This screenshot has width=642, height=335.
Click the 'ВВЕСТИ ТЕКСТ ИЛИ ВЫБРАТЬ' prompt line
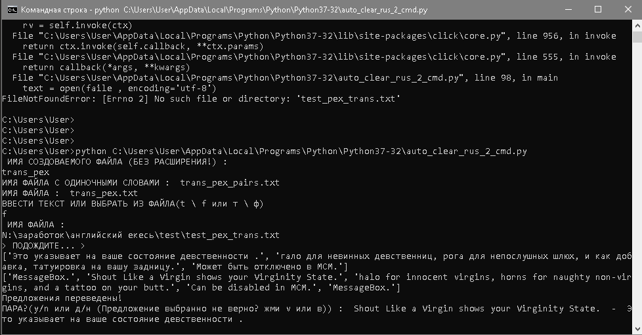pyautogui.click(x=133, y=203)
